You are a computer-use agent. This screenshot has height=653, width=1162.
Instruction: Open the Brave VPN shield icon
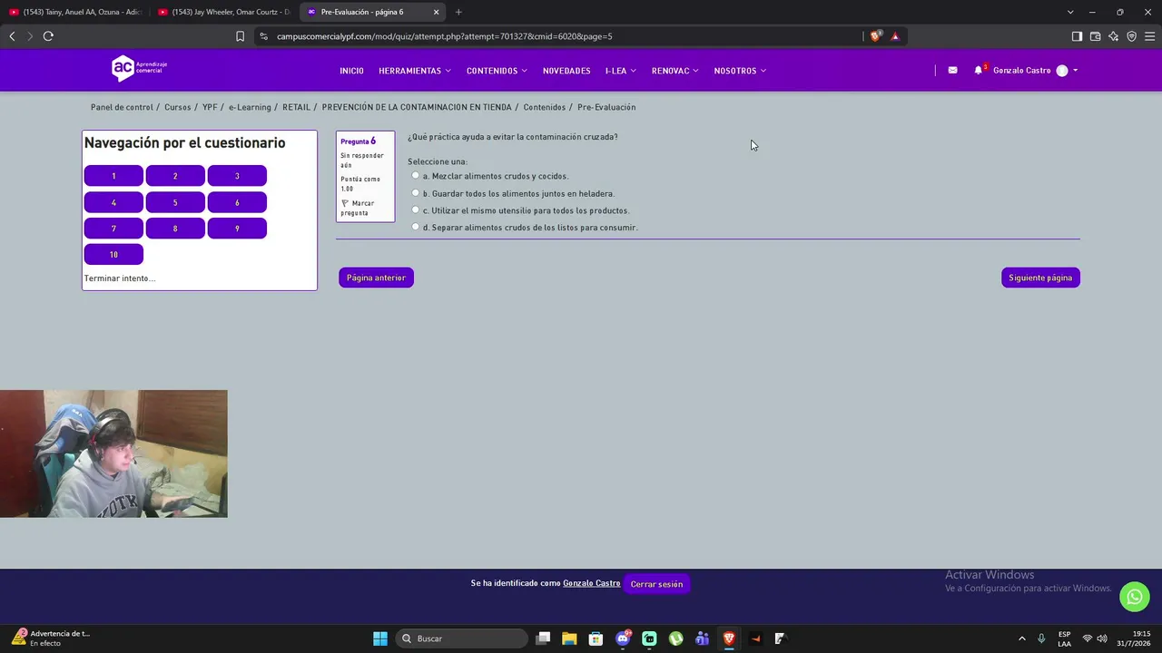pos(1131,36)
